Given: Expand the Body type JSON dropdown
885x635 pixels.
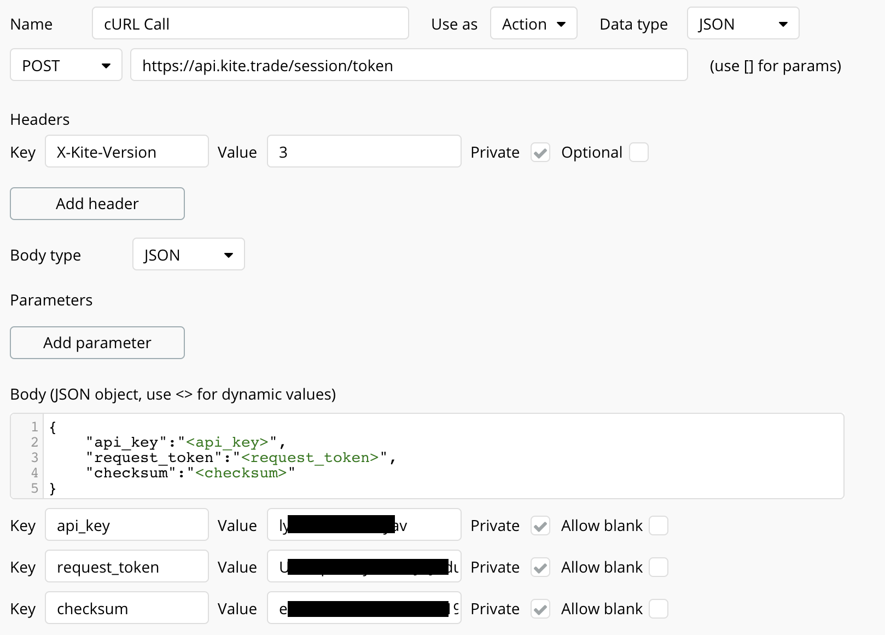Looking at the screenshot, I should click(x=188, y=255).
